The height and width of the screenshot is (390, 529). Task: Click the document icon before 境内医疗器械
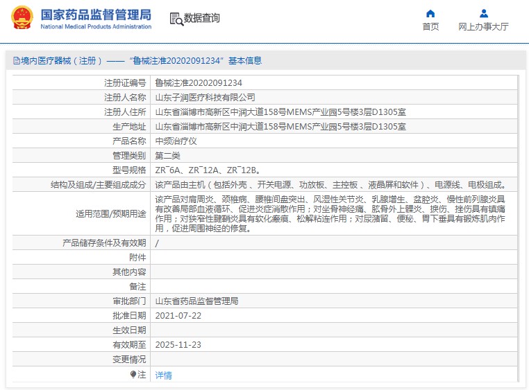16,60
